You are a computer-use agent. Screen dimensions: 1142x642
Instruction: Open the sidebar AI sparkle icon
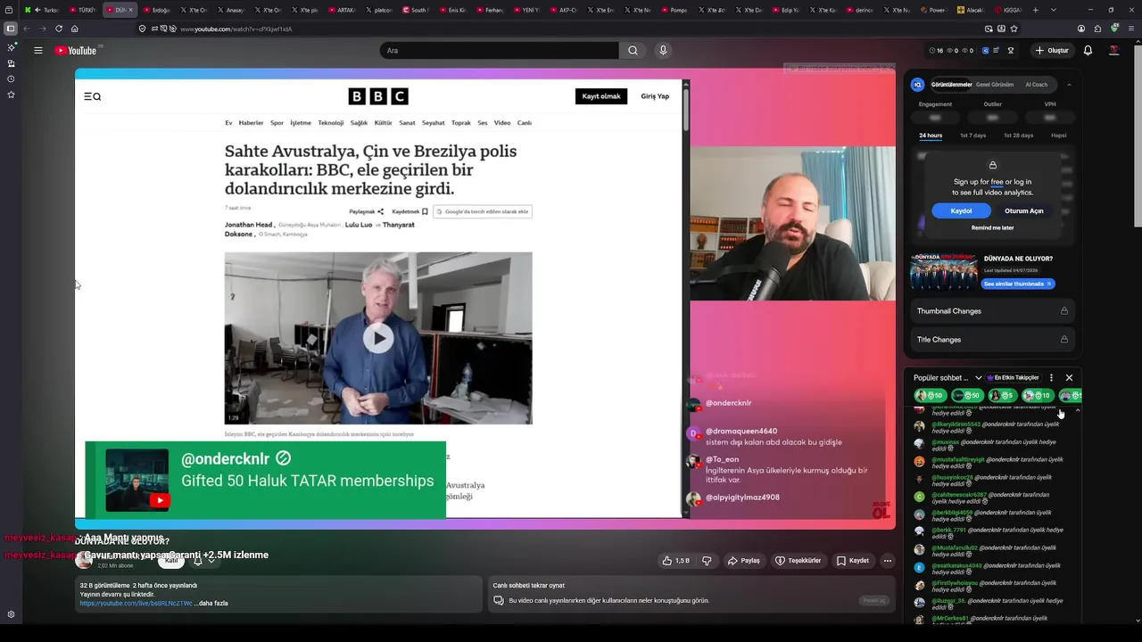(x=11, y=47)
